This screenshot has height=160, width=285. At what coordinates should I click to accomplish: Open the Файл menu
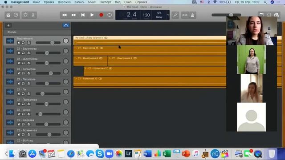(x=37, y=2)
